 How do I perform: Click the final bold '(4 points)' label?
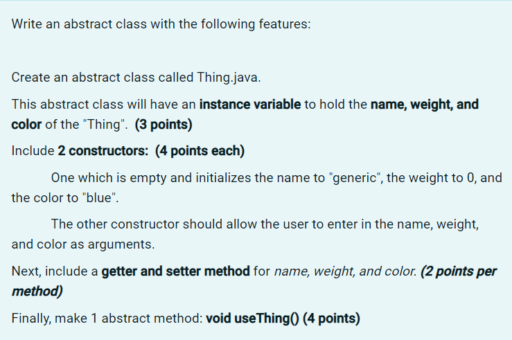[331, 319]
